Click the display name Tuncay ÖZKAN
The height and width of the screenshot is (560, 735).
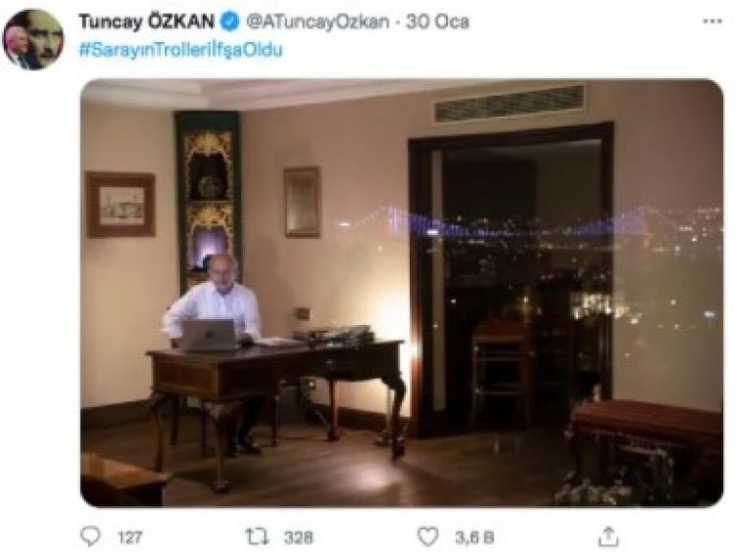coord(146,22)
